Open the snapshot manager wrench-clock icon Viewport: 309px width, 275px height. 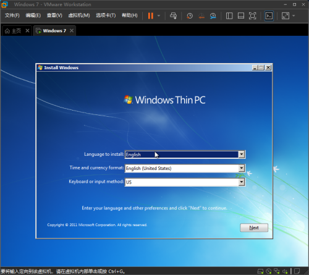pos(213,15)
